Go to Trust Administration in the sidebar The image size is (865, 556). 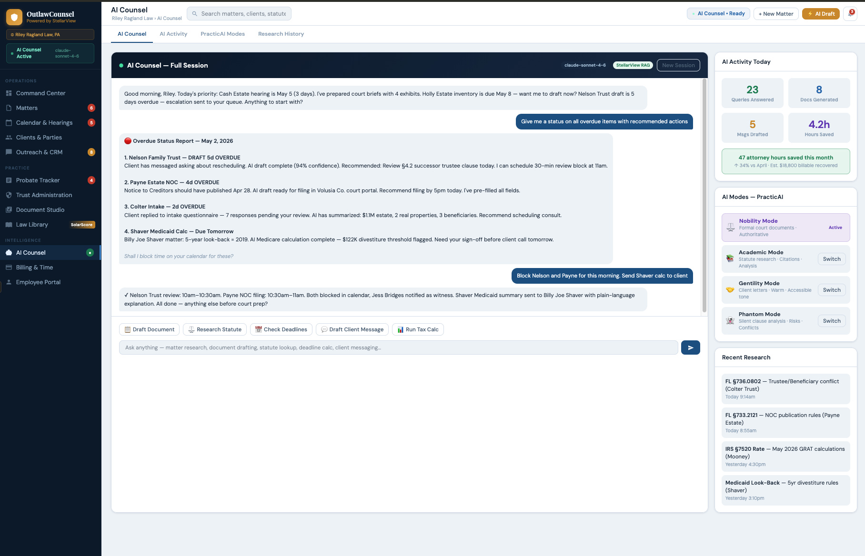pos(44,195)
